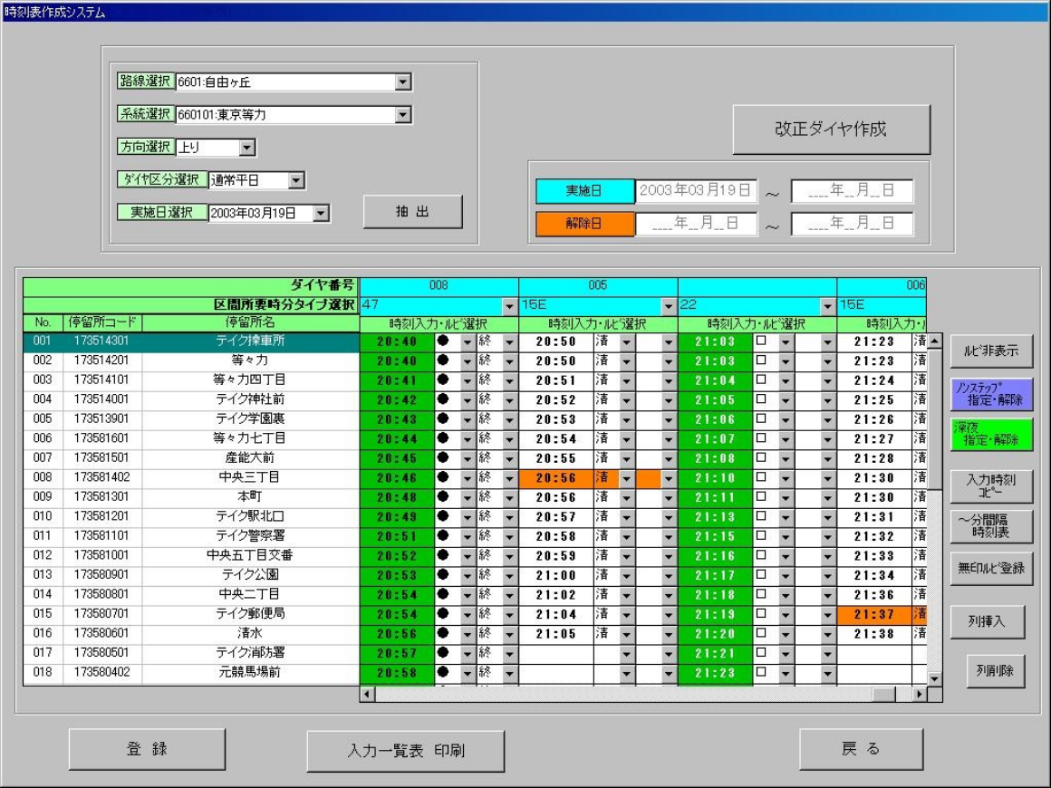Click the time cell showing 21:26
The height and width of the screenshot is (788, 1051).
874,420
